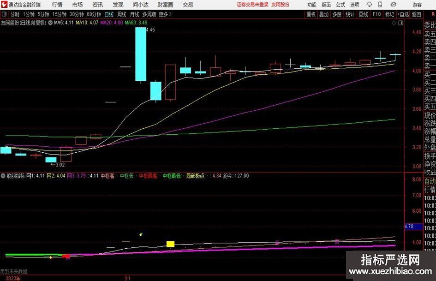Switch to the 60分钟 period tab
436x281 pixels.
coord(94,14)
